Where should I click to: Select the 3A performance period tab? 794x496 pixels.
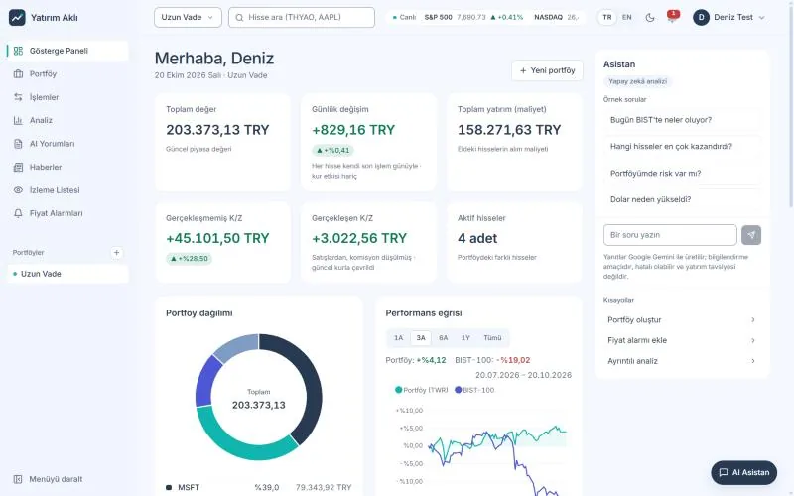pyautogui.click(x=421, y=338)
